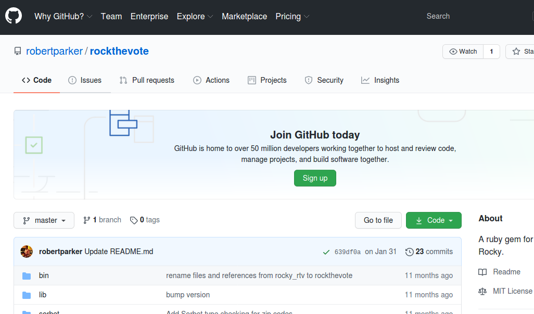View the 23 commits history

click(429, 252)
